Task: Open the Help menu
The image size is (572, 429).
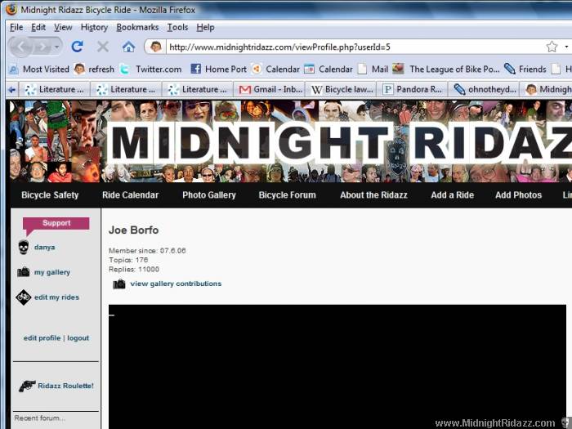Action: pyautogui.click(x=205, y=27)
